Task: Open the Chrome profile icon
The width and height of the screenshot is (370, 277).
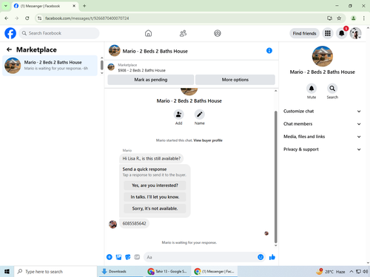Action: click(x=354, y=18)
